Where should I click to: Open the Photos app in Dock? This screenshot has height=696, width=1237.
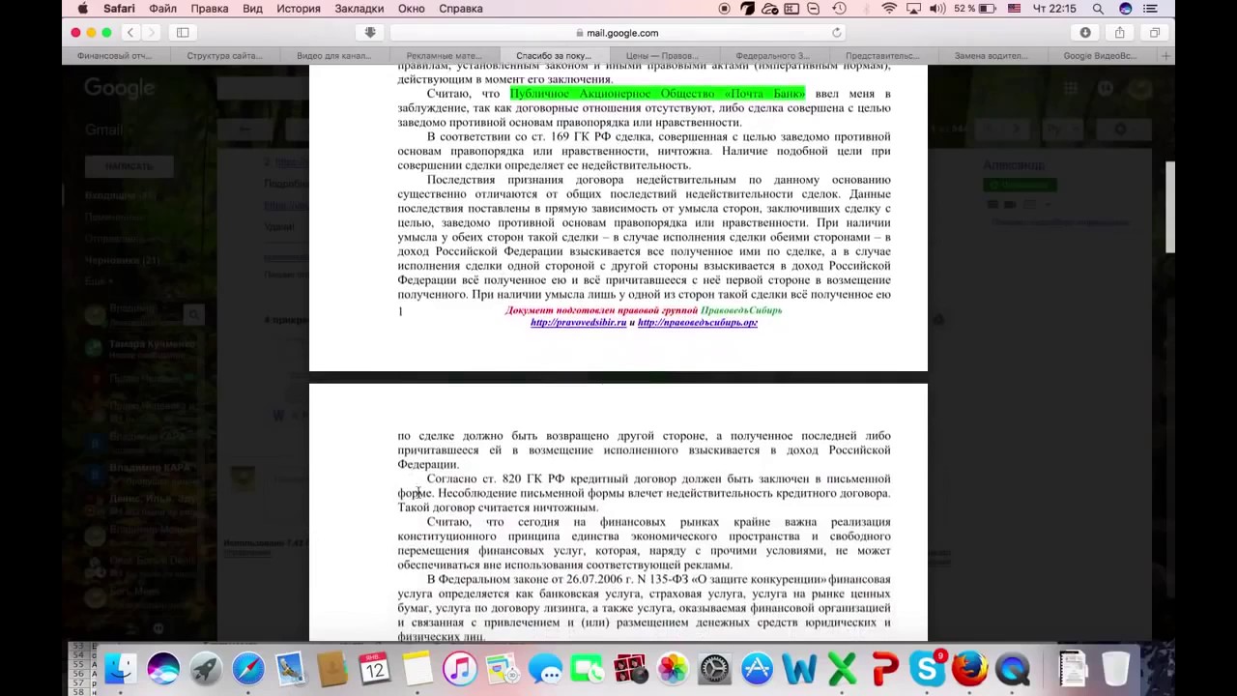coord(673,669)
